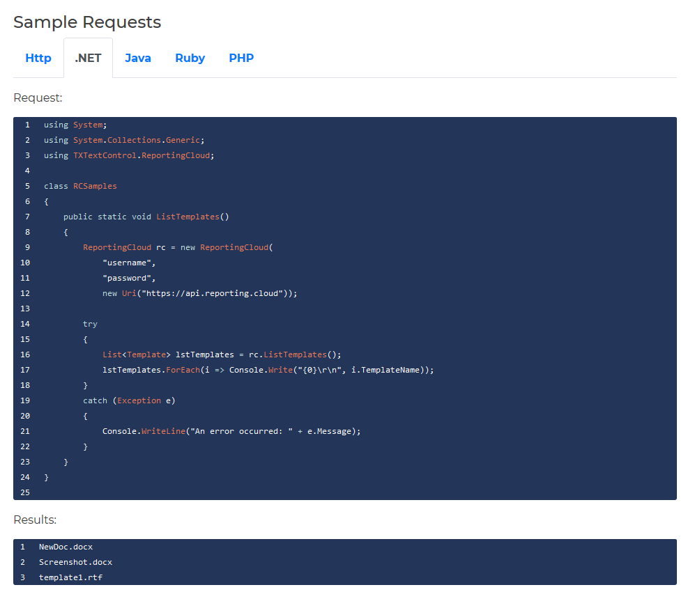Select the .NET tab

(89, 58)
